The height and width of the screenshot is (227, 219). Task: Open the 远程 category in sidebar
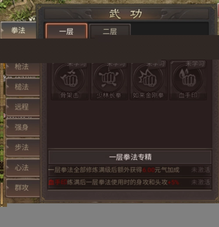coord(23,107)
